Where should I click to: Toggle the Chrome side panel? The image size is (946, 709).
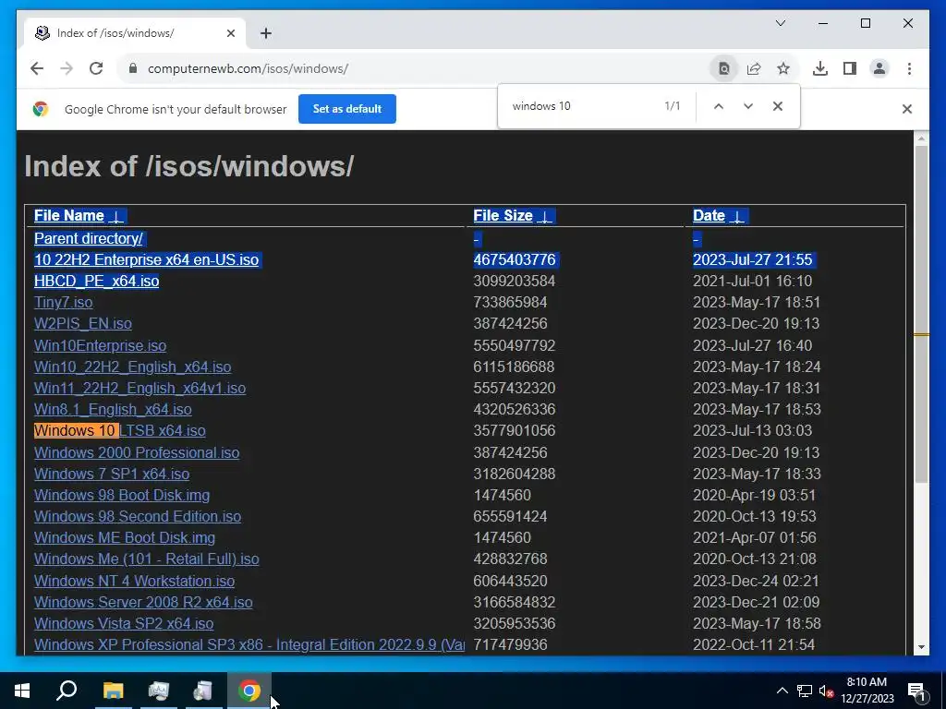click(850, 68)
